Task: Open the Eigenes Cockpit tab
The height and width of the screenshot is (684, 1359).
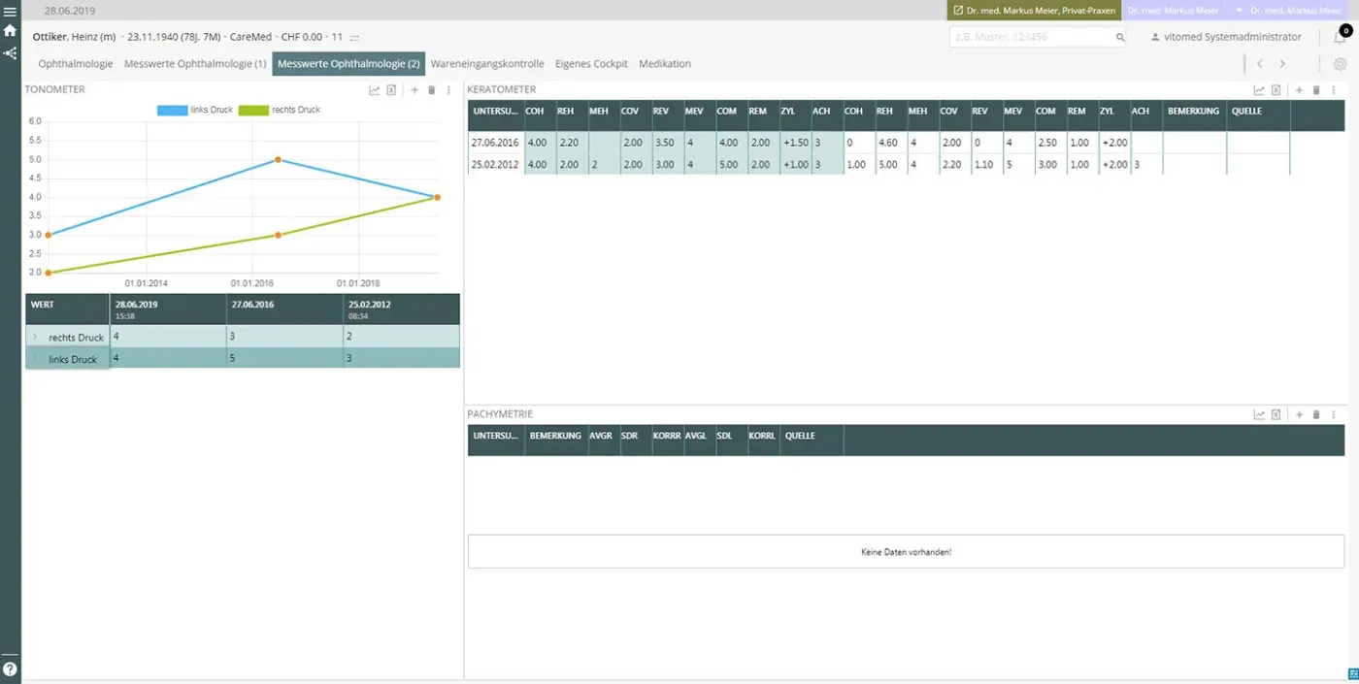Action: (x=591, y=64)
